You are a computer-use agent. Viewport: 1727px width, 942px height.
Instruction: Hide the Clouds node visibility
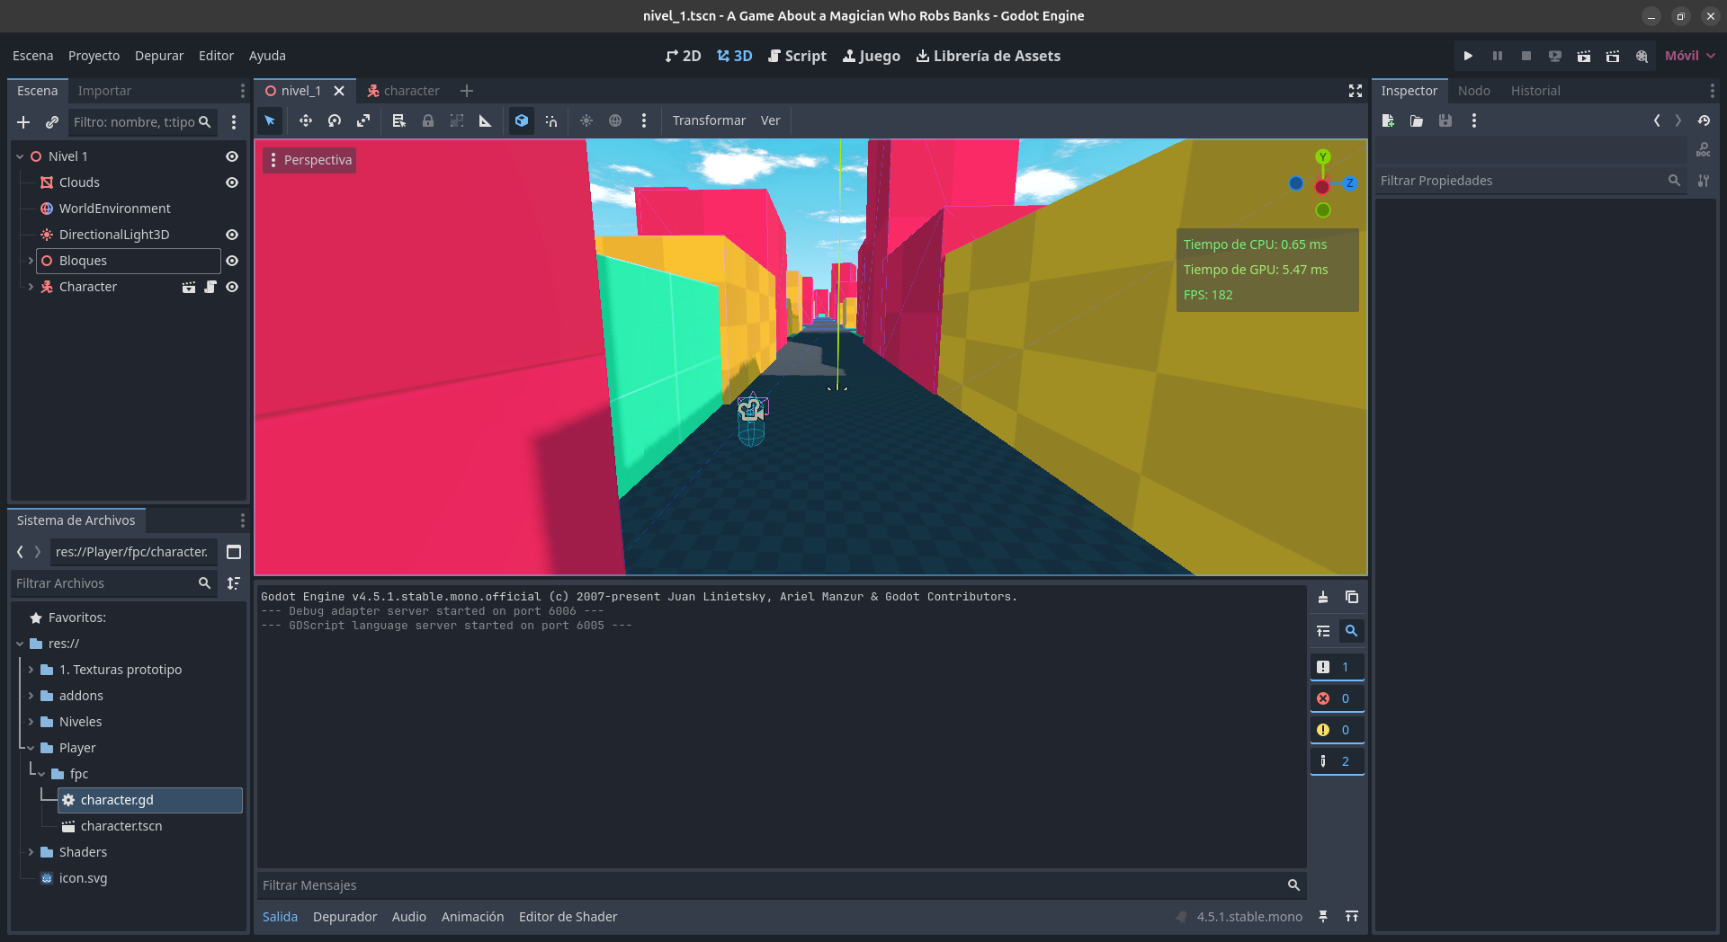232,182
